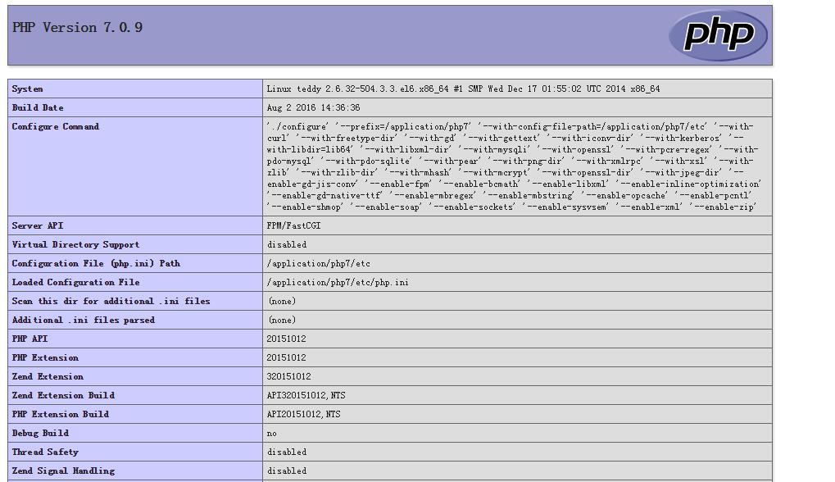
Task: Click the 'FPM/FastCGI' value
Action: tap(293, 225)
